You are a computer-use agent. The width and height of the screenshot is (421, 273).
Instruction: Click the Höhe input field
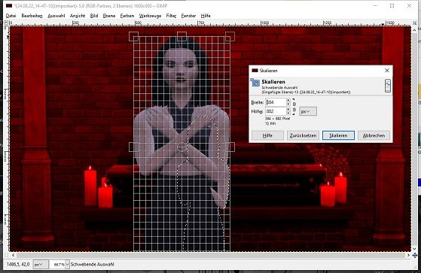pyautogui.click(x=276, y=111)
